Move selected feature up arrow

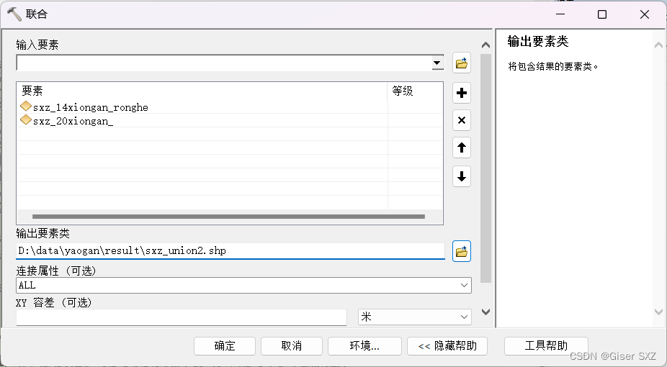tap(462, 148)
